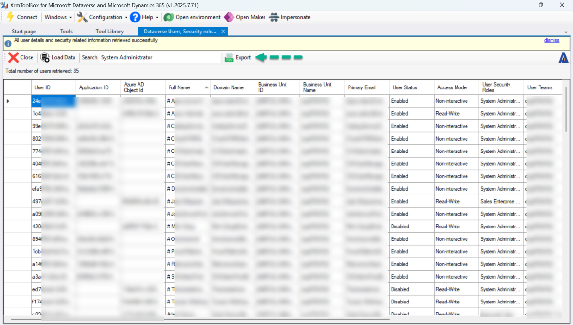The width and height of the screenshot is (573, 325).
Task: Close the Dataverse Users tab
Action: point(223,32)
